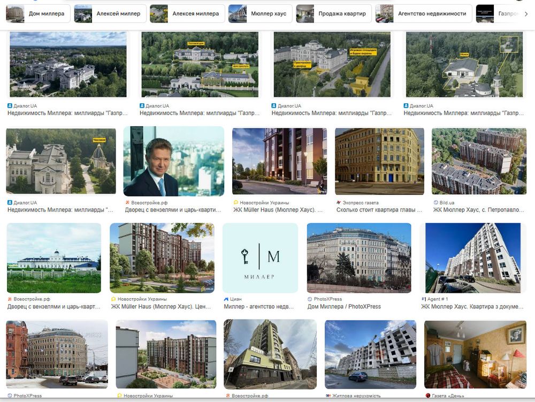Select the 'Мюллер хаус' suggestion chip
Viewport: 535px width, 402px height.
click(260, 14)
